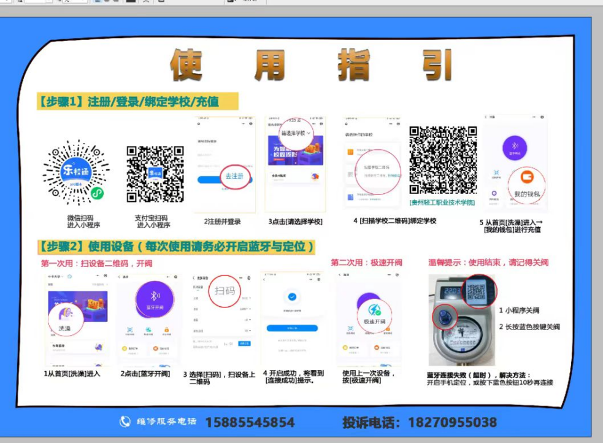Select the school QR code above 泰州轻工职业技术学院
Screen dimensions: 603x443
[x=443, y=160]
